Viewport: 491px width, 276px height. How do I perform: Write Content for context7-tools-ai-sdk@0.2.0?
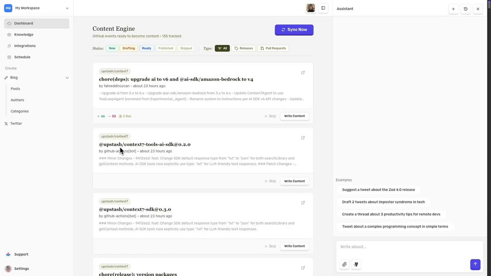point(295,181)
